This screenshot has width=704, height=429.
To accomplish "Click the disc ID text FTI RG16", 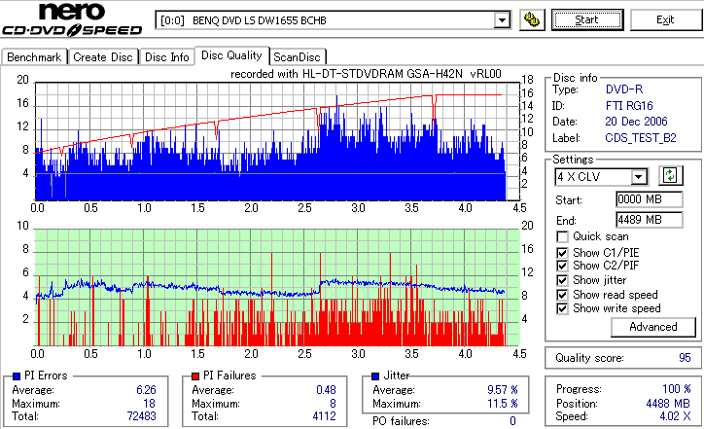I will [x=629, y=106].
